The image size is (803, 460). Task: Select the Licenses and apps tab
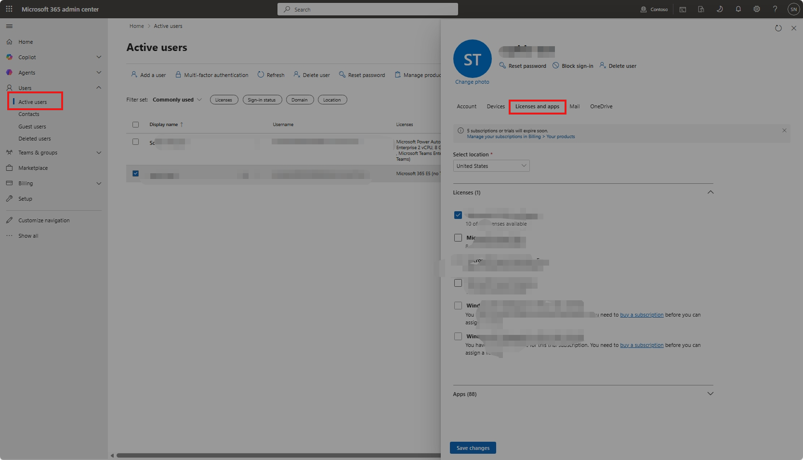coord(538,106)
